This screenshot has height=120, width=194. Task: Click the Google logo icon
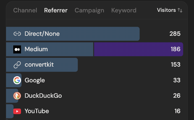point(17,80)
